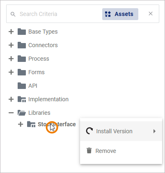Click the API folder icon

tap(22, 86)
